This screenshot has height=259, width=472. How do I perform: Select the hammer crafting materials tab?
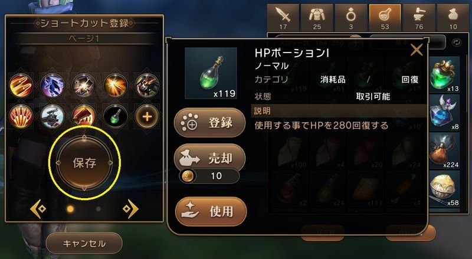pyautogui.click(x=419, y=18)
